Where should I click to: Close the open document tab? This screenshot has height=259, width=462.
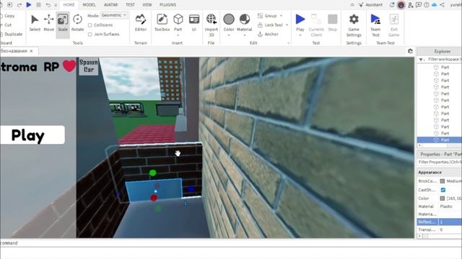[31, 51]
